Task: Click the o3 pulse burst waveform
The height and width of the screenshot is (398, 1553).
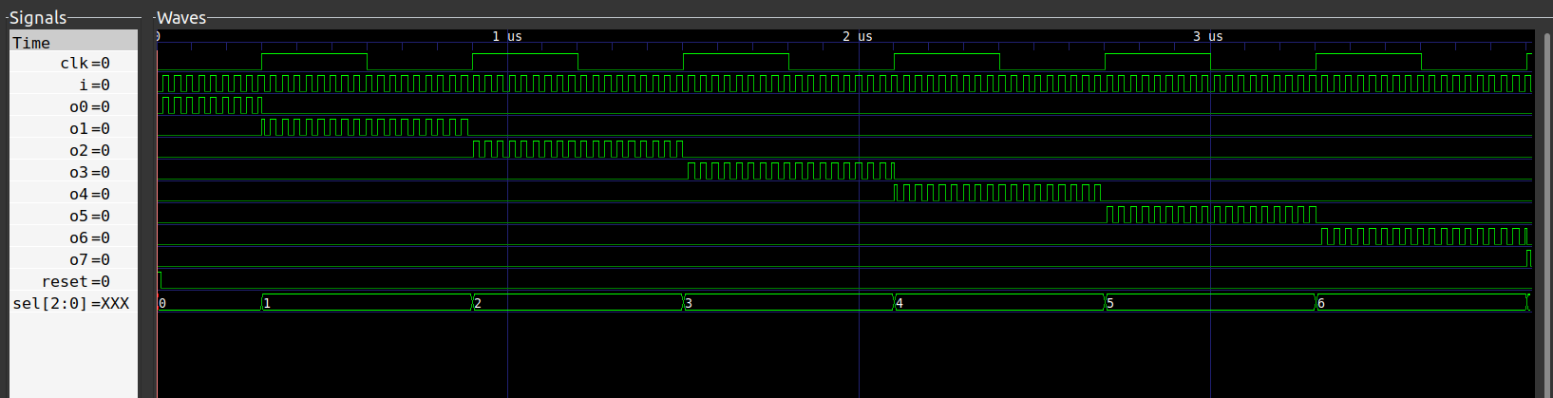Action: tap(790, 171)
